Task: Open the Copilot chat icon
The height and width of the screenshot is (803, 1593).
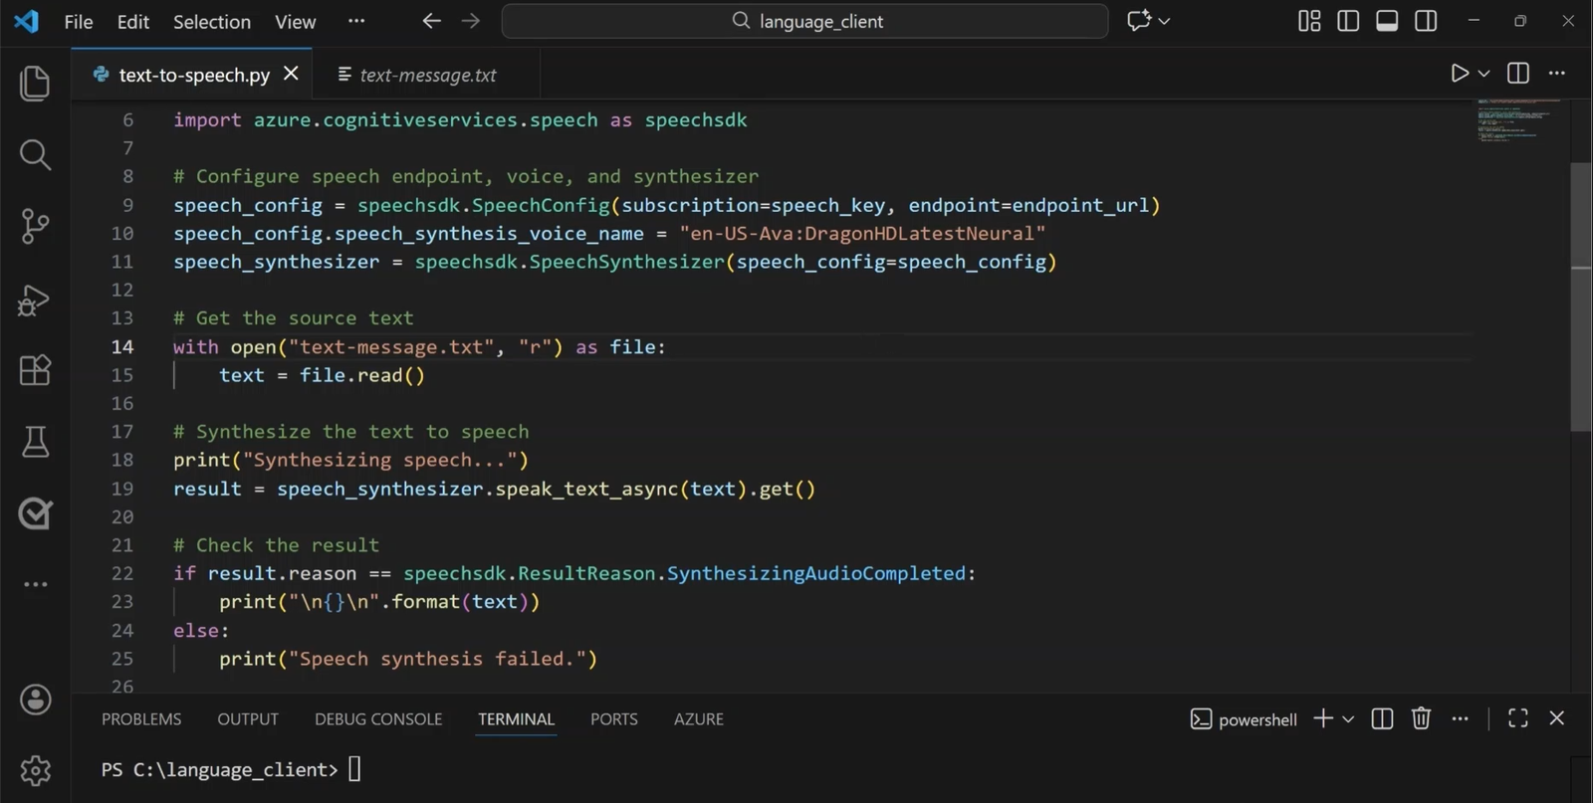Action: (1138, 21)
